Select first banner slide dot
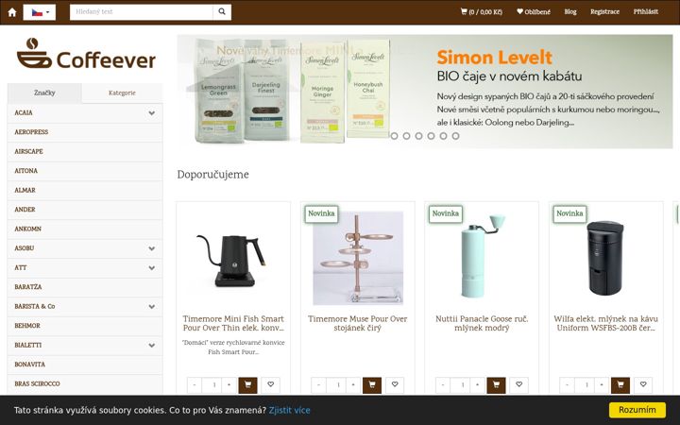Image resolution: width=680 pixels, height=425 pixels. (x=394, y=136)
